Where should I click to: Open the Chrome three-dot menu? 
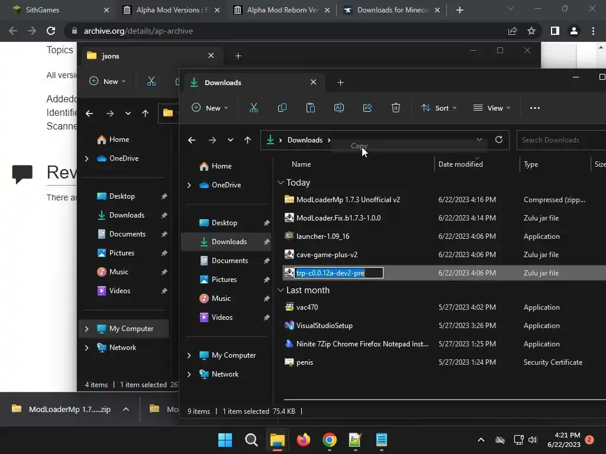click(x=593, y=31)
